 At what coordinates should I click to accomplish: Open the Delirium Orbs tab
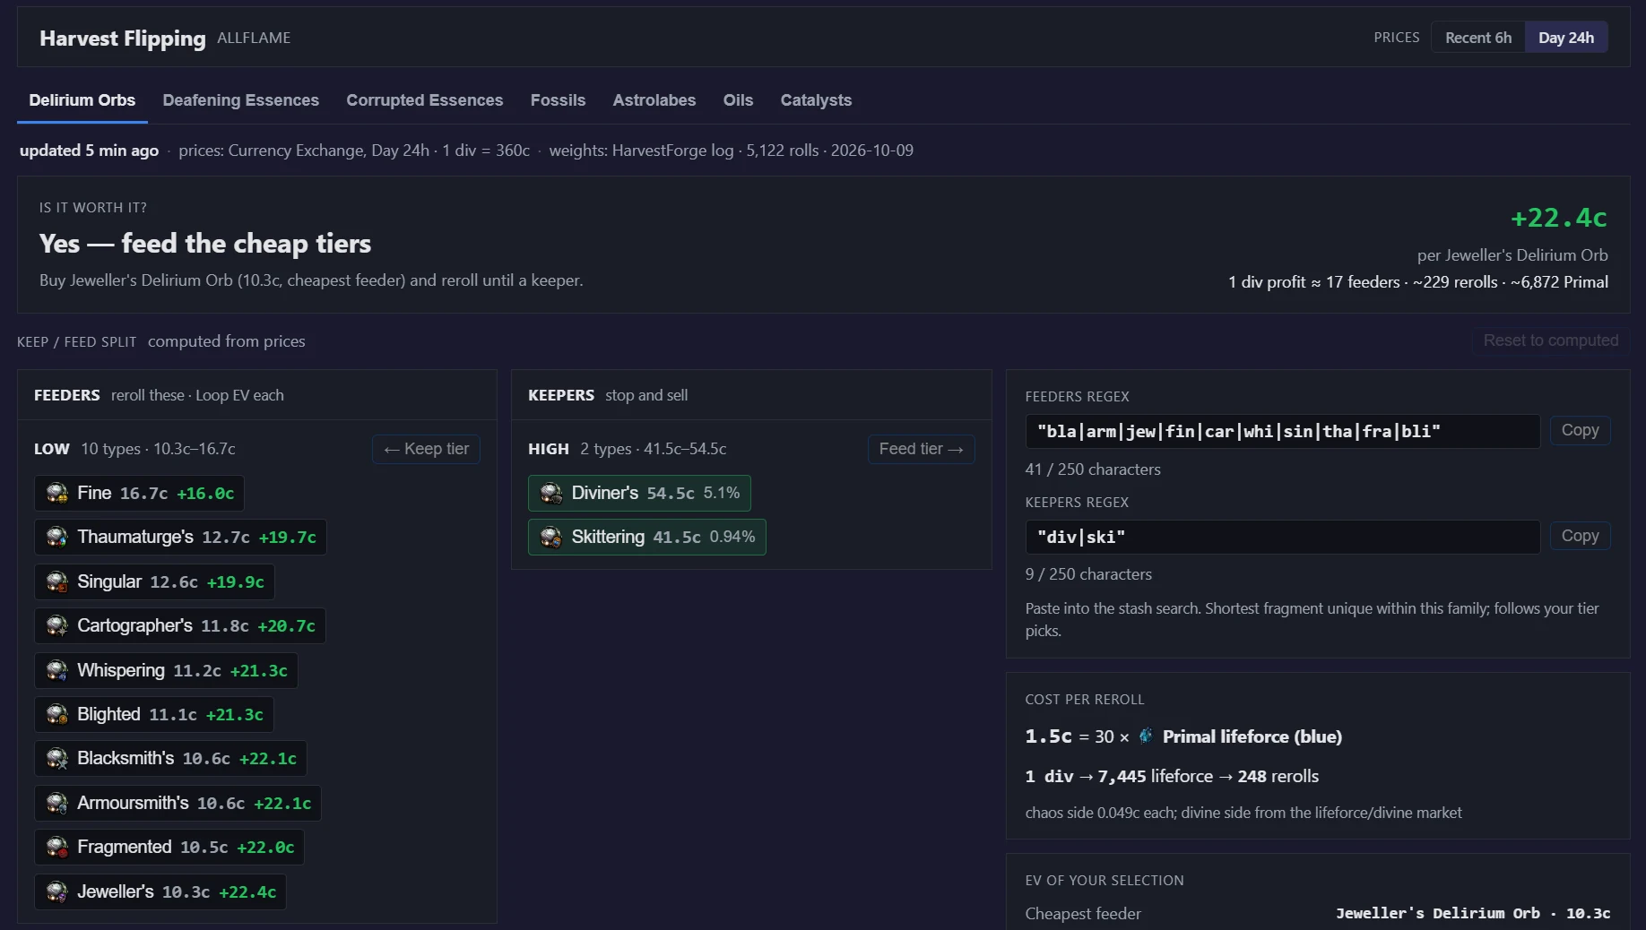(82, 100)
